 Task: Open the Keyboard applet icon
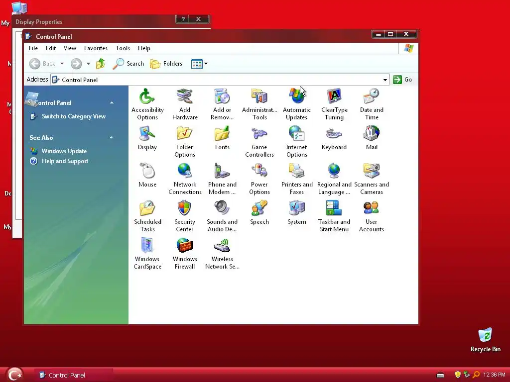click(x=334, y=138)
